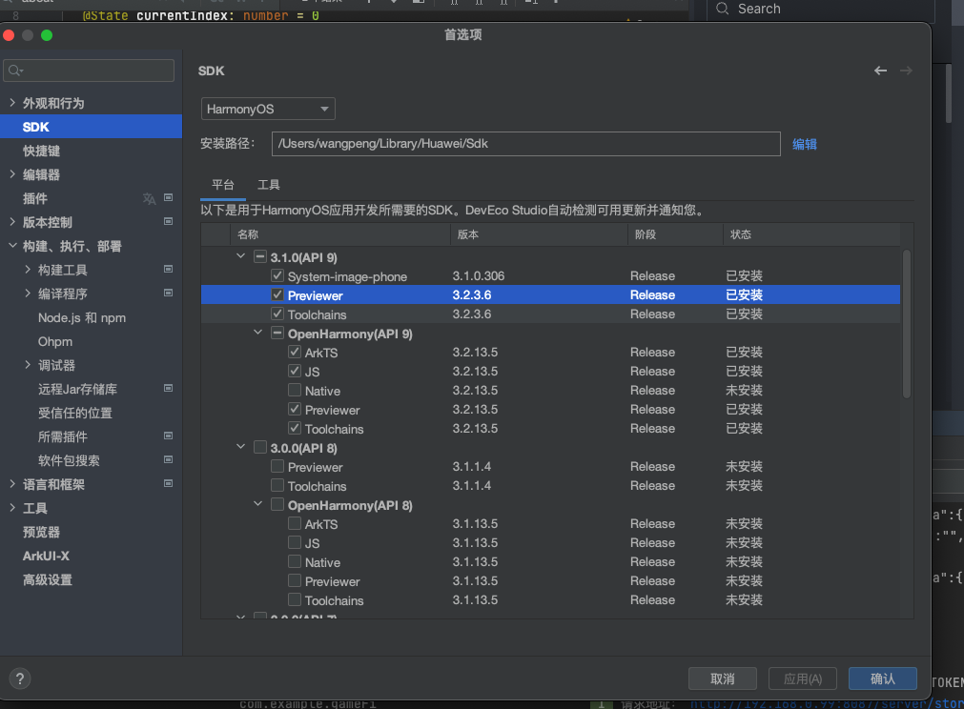Click the 应用(A) button
Screen dimensions: 964x709
point(802,679)
